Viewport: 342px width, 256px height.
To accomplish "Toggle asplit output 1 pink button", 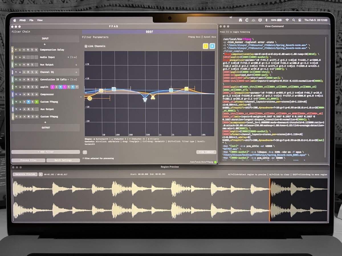I will coord(52,87).
